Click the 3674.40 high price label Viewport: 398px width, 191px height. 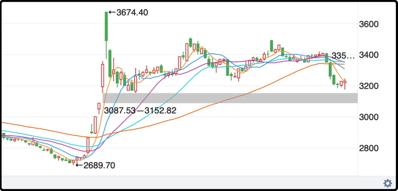pyautogui.click(x=132, y=12)
